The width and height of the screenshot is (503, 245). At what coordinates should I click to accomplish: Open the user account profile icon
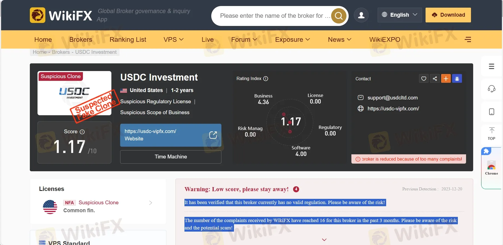coord(361,15)
